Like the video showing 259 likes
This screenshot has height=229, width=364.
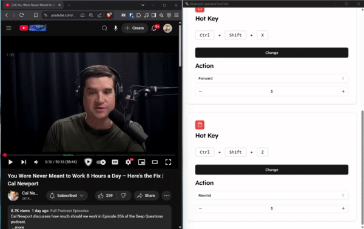106,196
